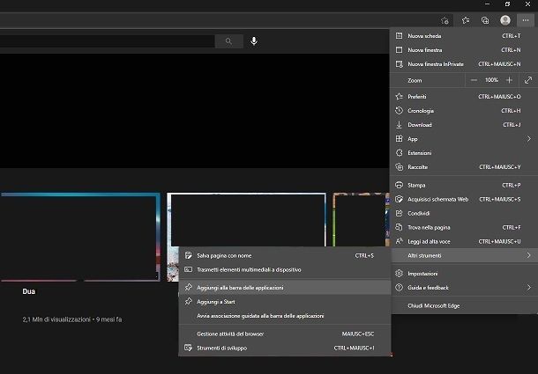Click Nuova scheda icon
538x374 pixels.
pos(399,35)
